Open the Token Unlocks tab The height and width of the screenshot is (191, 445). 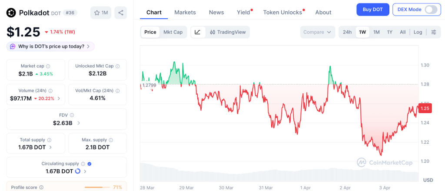tap(282, 12)
